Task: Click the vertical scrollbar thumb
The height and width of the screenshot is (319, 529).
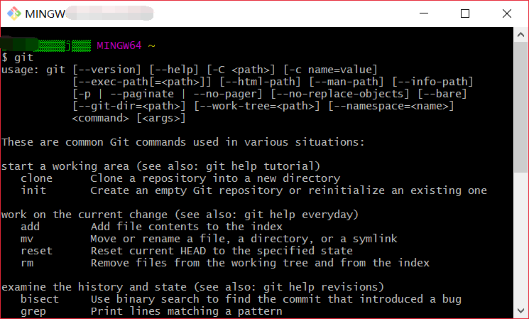Action: click(520, 107)
